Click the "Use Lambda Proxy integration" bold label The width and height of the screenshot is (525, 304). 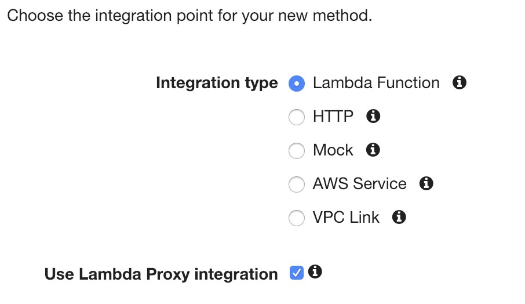click(161, 274)
